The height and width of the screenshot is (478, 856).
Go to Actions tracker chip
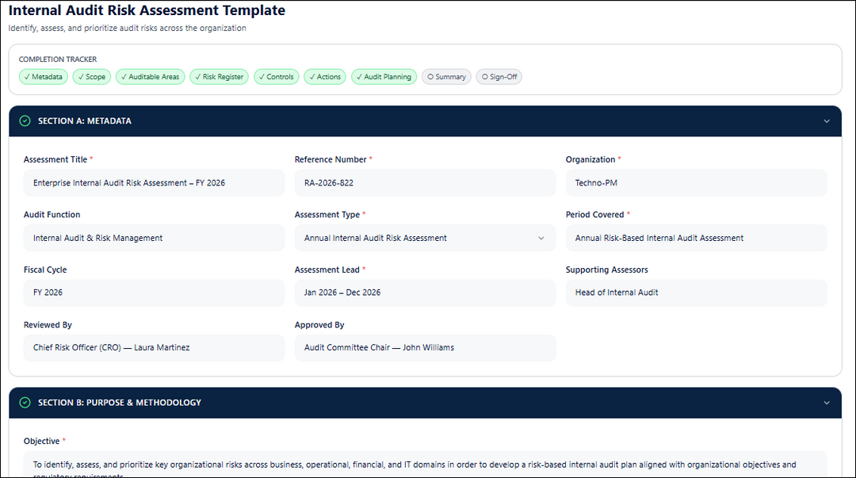(x=325, y=77)
